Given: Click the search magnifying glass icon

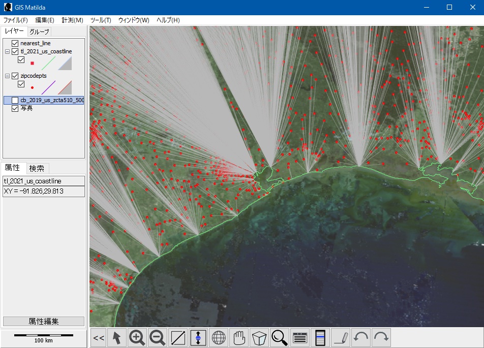Looking at the screenshot, I should click(x=280, y=338).
